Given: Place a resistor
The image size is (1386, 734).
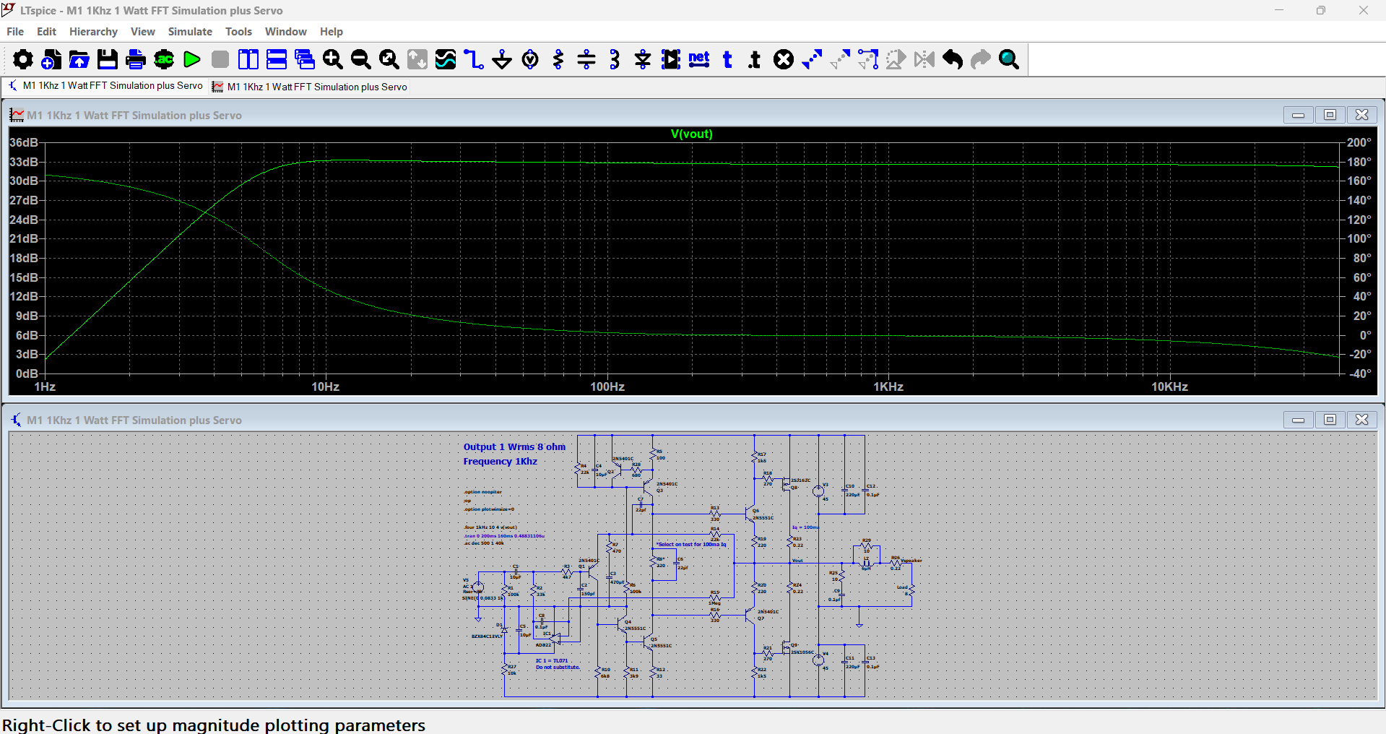Looking at the screenshot, I should [558, 59].
